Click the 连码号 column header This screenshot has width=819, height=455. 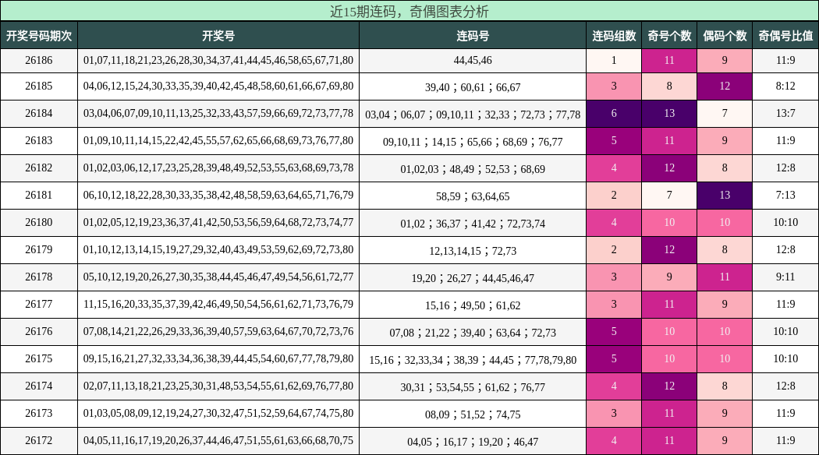(473, 36)
